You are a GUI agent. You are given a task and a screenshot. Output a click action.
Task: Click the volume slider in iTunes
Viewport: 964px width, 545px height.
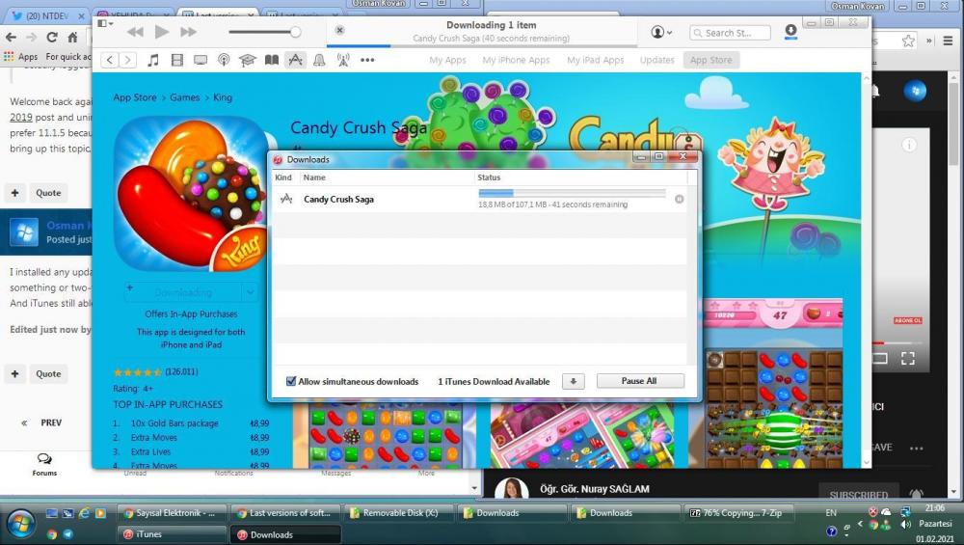point(262,32)
